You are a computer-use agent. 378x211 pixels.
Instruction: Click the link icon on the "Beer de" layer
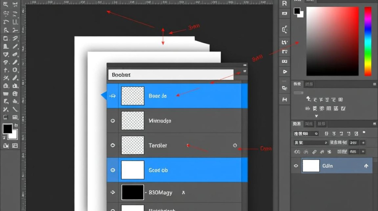tap(112, 96)
